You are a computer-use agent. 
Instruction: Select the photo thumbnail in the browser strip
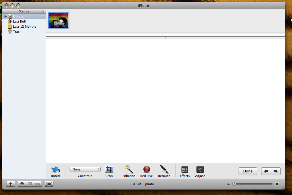click(x=59, y=20)
